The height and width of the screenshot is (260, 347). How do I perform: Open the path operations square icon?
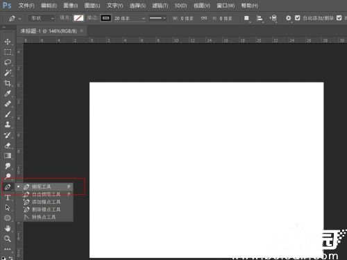point(246,18)
